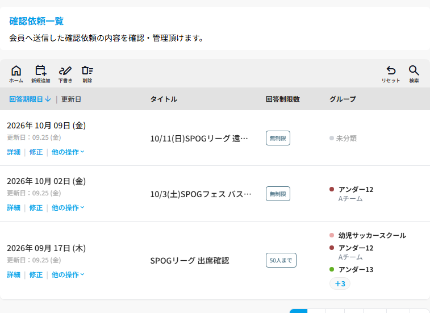This screenshot has width=430, height=313.
Task: Open drafts with 下書き icon
Action: coord(65,74)
